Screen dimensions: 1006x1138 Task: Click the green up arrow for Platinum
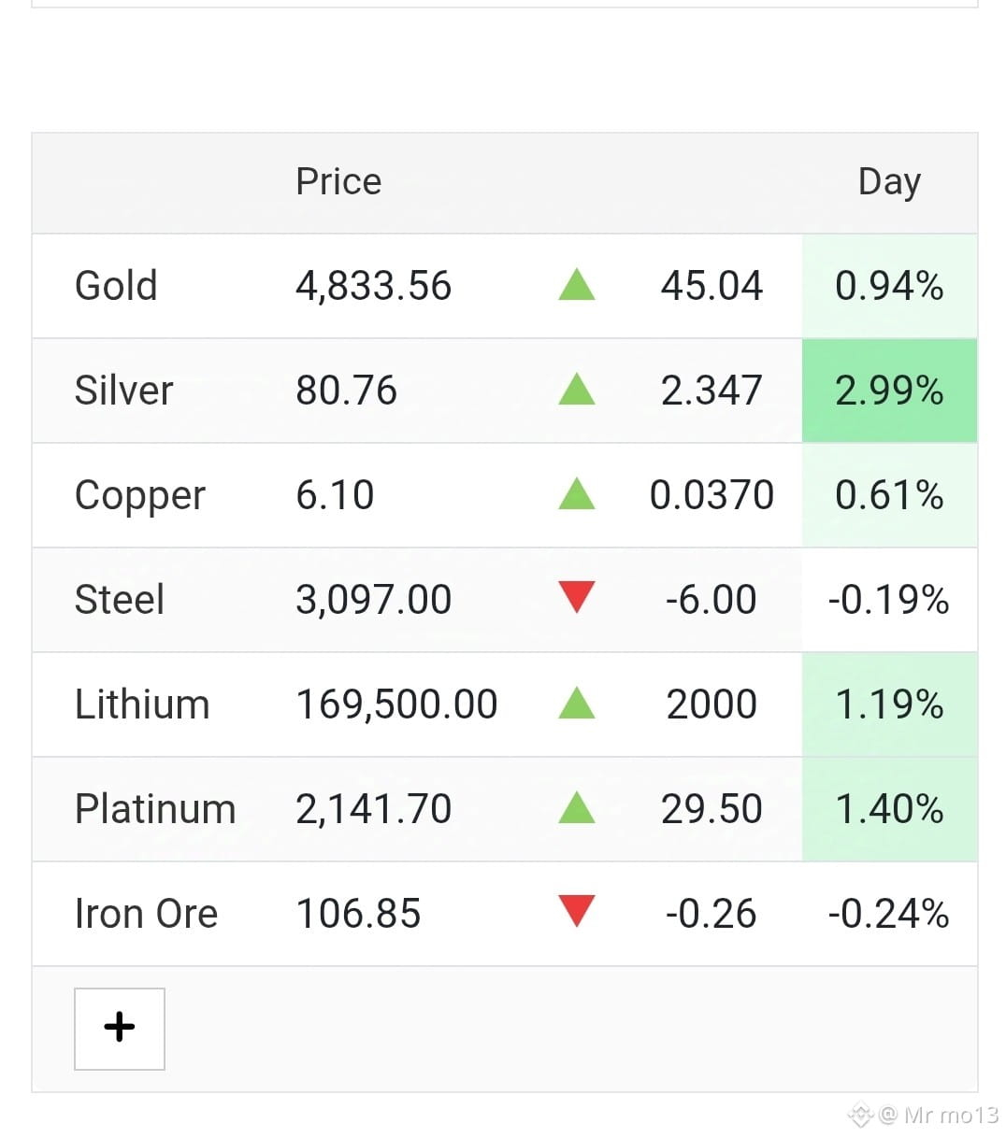coord(577,808)
